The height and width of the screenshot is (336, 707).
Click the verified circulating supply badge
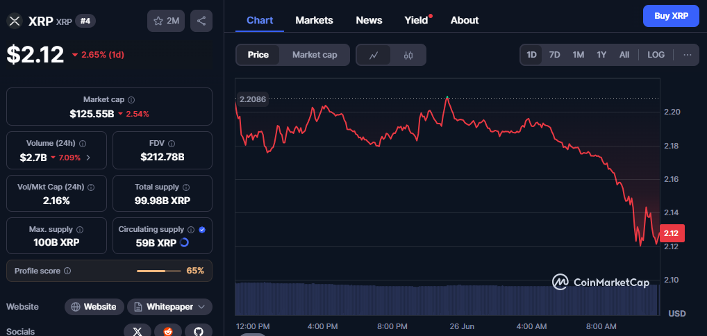pos(202,230)
